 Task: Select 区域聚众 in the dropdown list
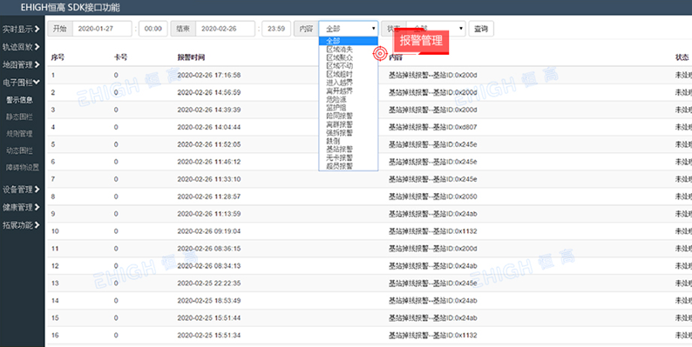(349, 57)
